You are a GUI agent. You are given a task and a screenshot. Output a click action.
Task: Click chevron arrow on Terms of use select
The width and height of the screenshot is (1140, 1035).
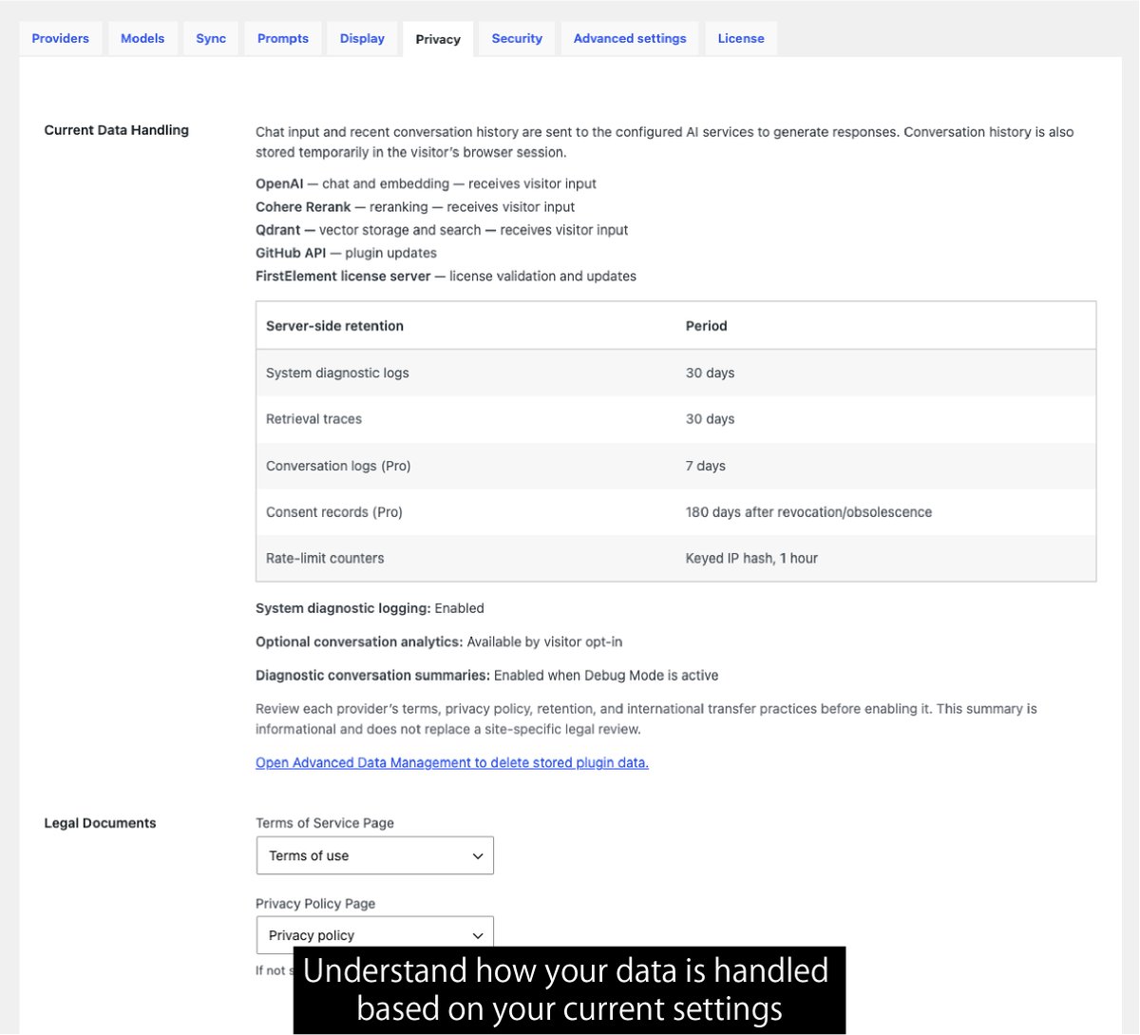pyautogui.click(x=478, y=856)
